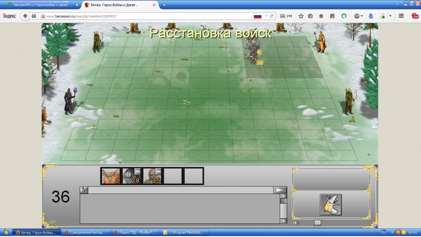Click the Russian flag icon in address bar

click(257, 16)
